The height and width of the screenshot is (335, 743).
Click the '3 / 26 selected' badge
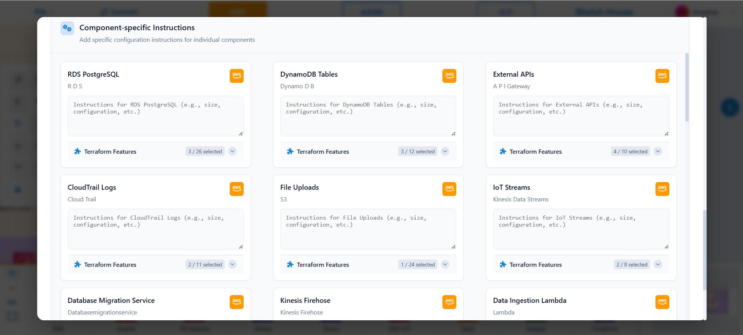pyautogui.click(x=205, y=151)
